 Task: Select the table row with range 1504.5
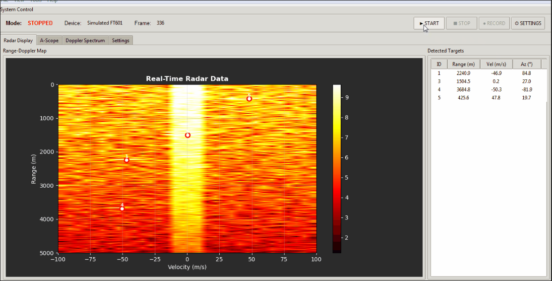pos(489,81)
